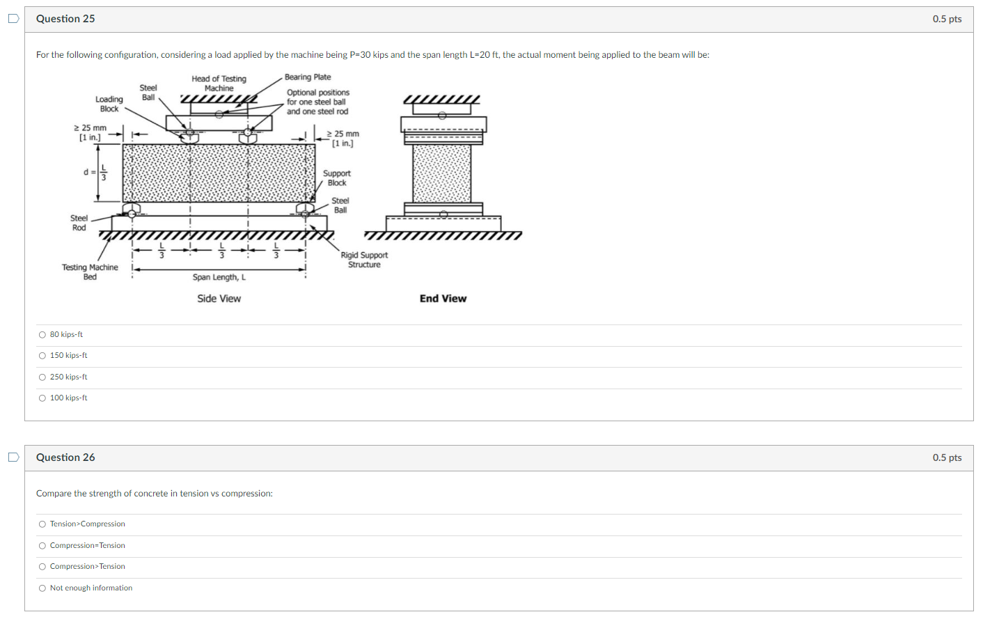Select the 150 kips-ft answer
This screenshot has height=619, width=983.
pos(42,356)
